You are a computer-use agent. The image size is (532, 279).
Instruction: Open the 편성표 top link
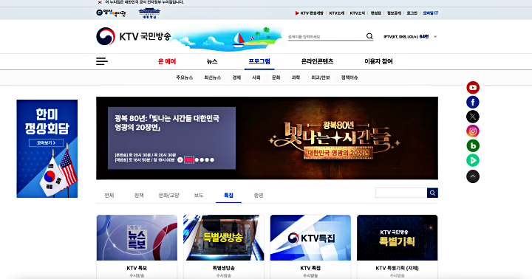(376, 13)
